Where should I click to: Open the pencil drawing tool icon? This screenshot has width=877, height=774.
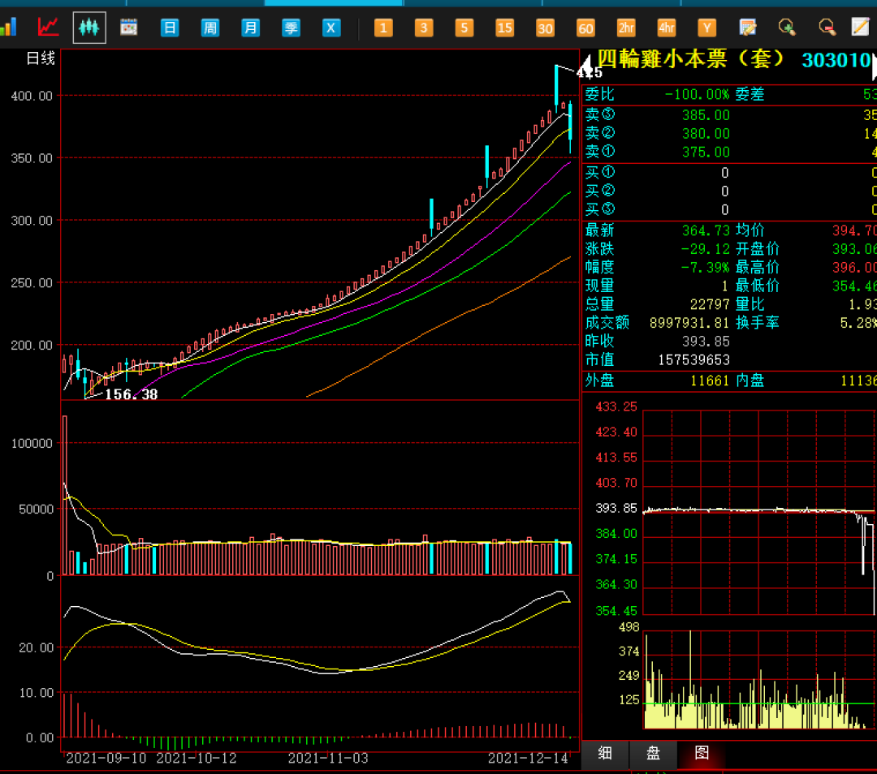tap(861, 27)
